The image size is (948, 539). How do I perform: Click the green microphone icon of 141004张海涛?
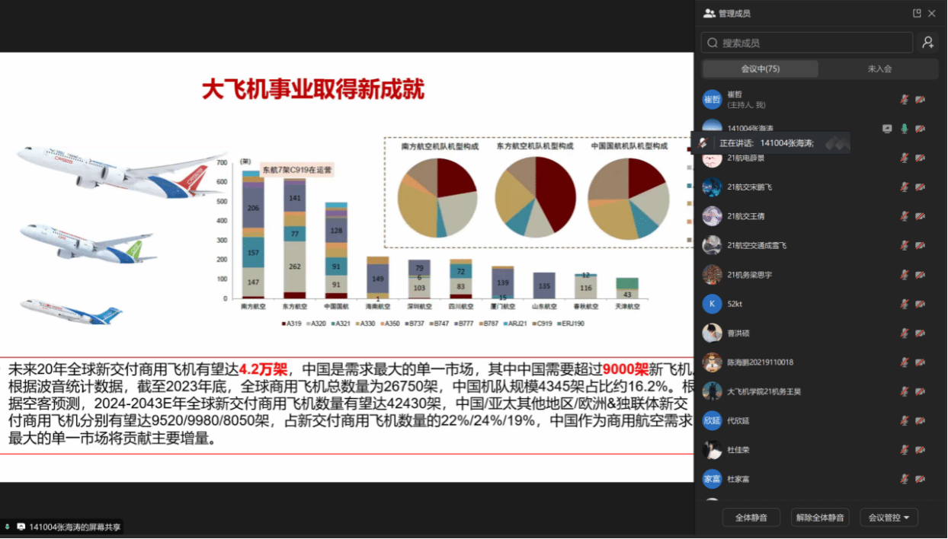[905, 129]
